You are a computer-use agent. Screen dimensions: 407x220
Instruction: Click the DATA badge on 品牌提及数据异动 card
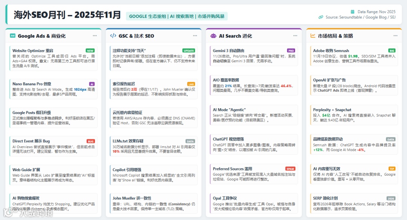pos(391,139)
